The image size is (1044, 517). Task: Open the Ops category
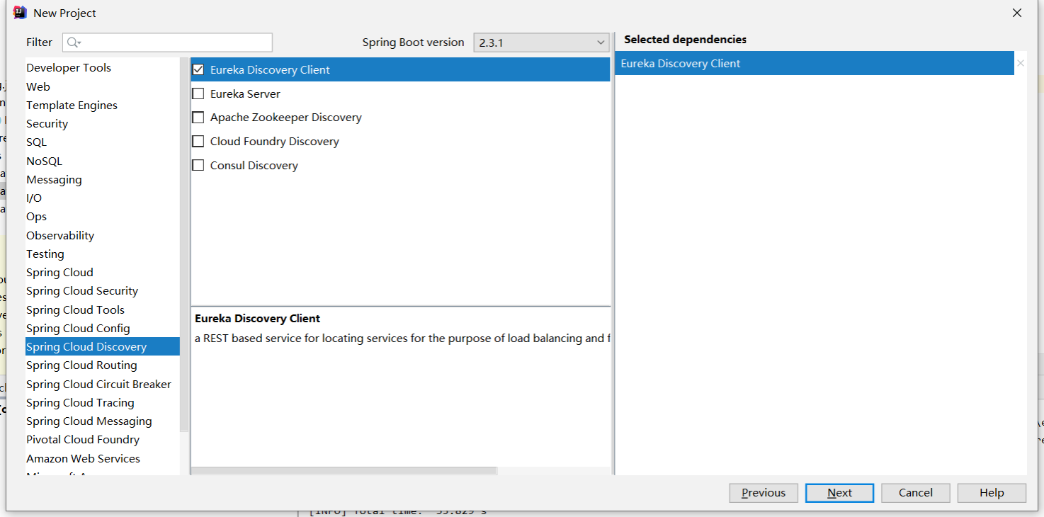(x=103, y=217)
